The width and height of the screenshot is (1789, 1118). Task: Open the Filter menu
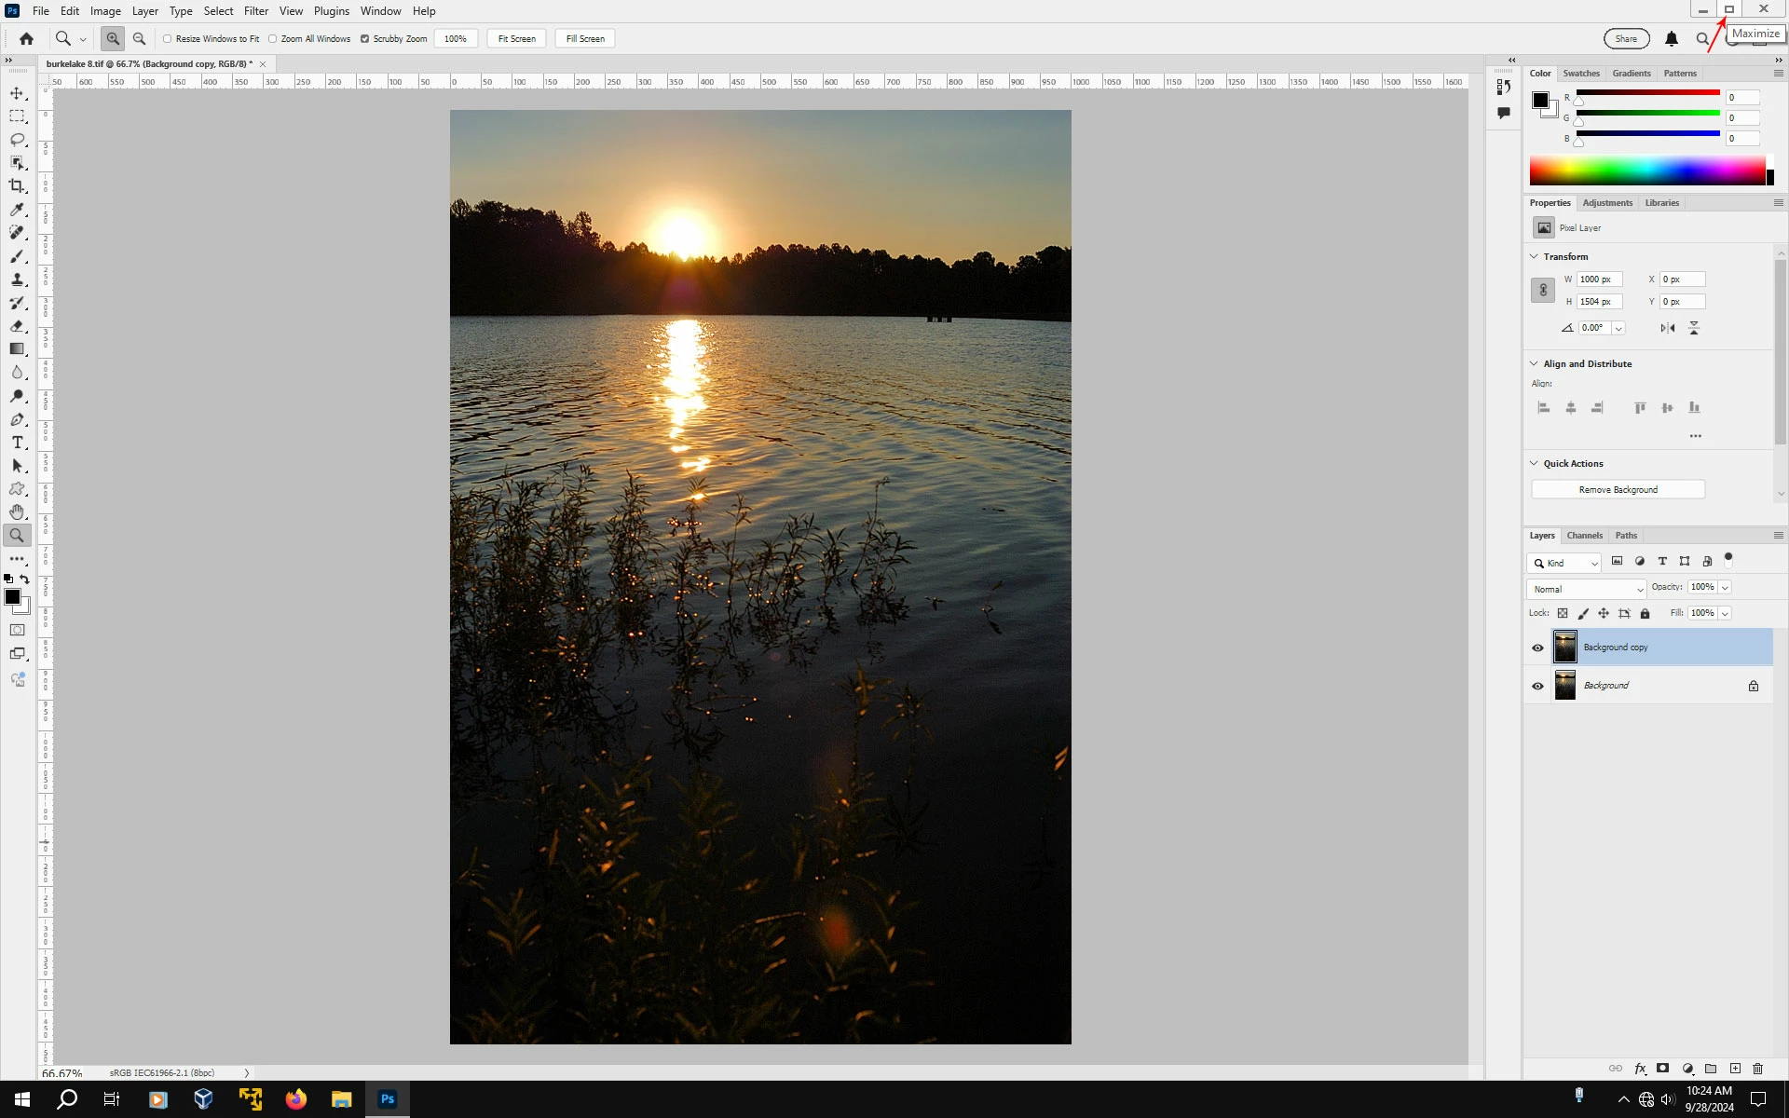click(x=255, y=11)
